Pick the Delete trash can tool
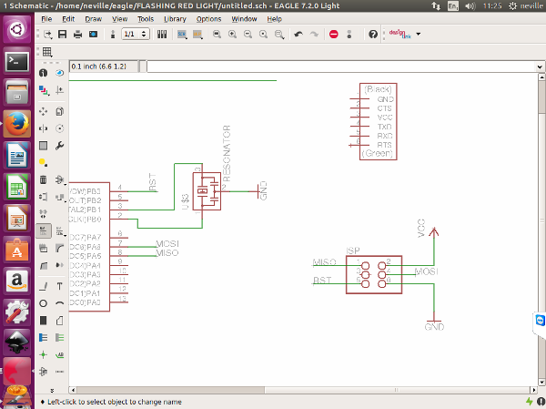546x409 pixels. pos(44,179)
